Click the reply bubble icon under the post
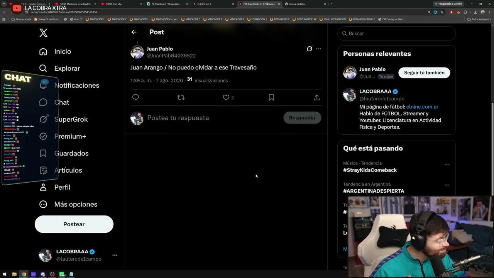Screen dimensions: 494x278 pyautogui.click(x=135, y=97)
